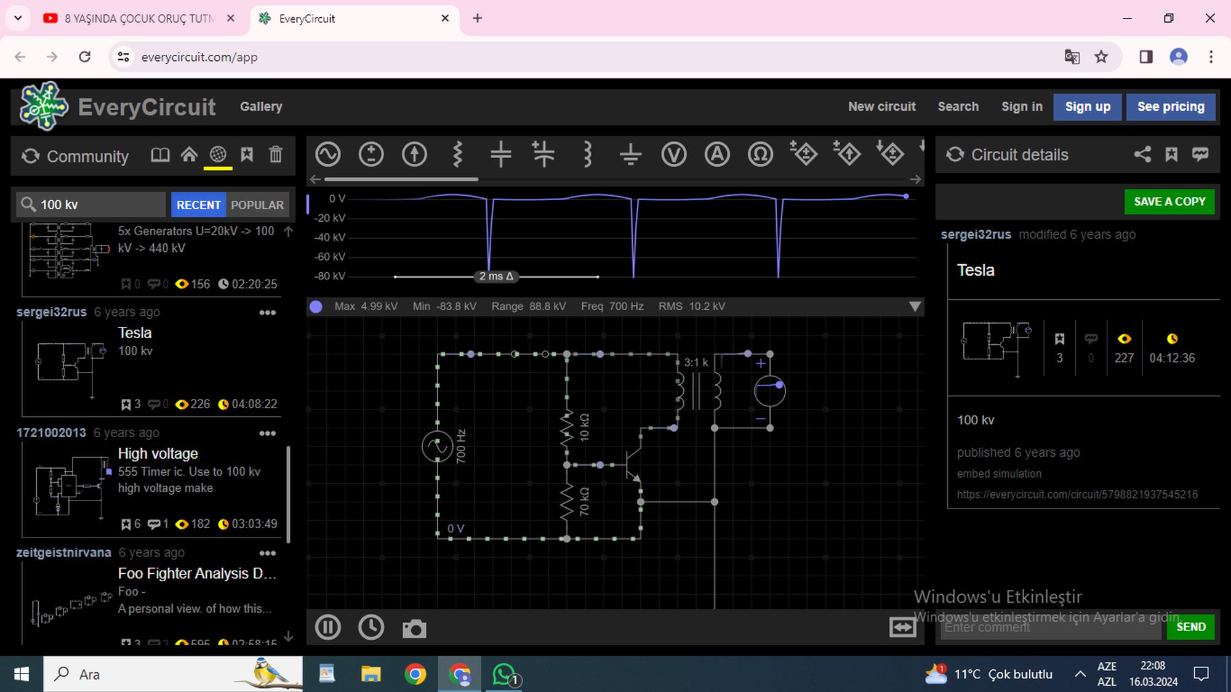Screen dimensions: 1231x692
Task: Click the 2 ms time scale handle
Action: point(496,276)
